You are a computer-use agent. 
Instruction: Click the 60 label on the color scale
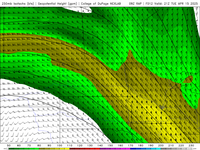19,145
